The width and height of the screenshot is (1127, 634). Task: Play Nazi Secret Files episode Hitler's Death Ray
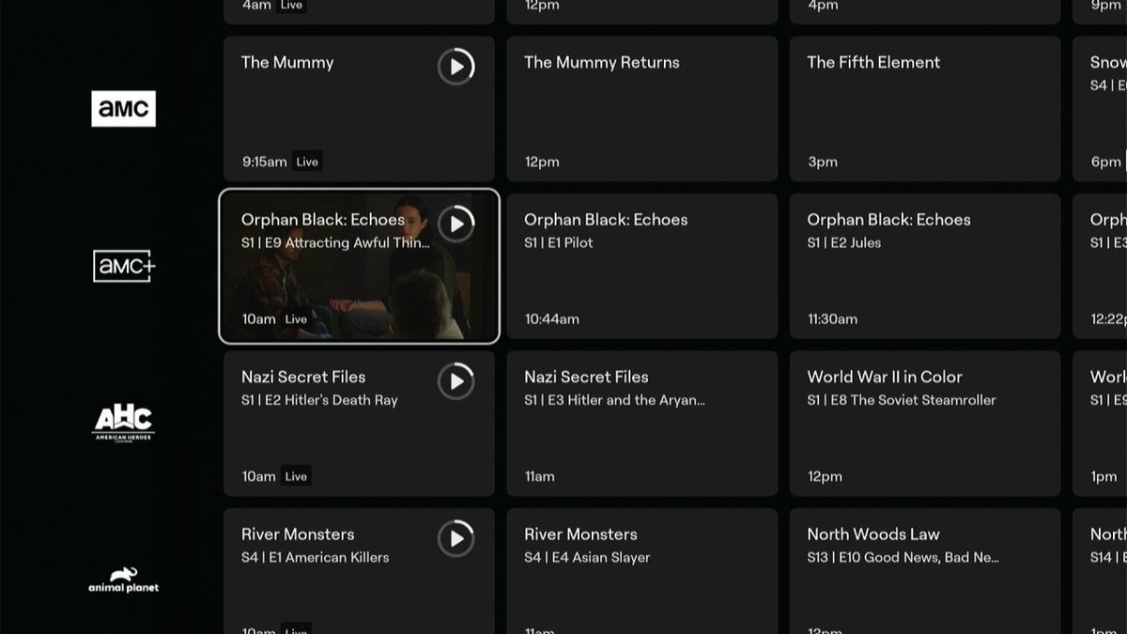coord(456,381)
